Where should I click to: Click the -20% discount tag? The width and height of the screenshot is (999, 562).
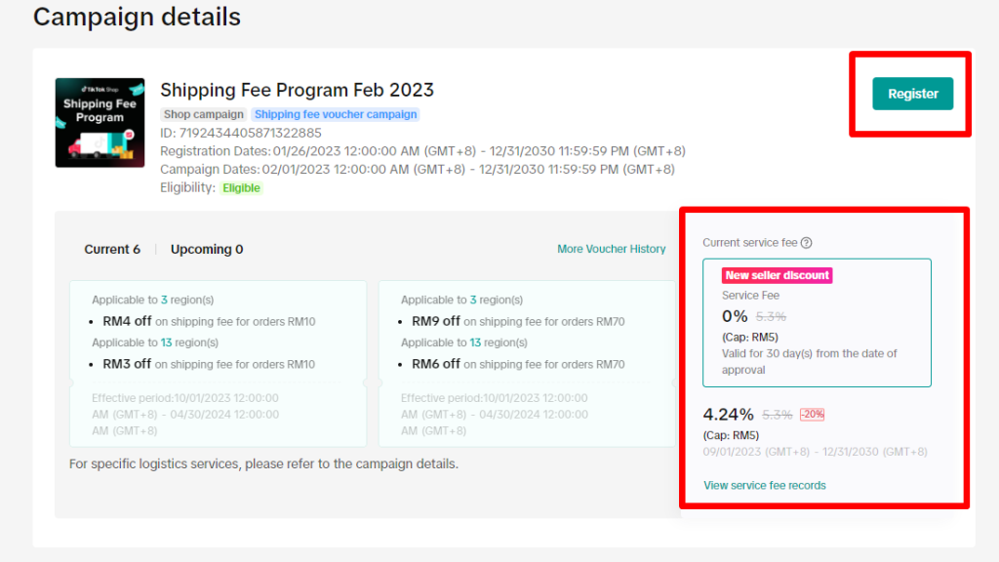(x=813, y=414)
